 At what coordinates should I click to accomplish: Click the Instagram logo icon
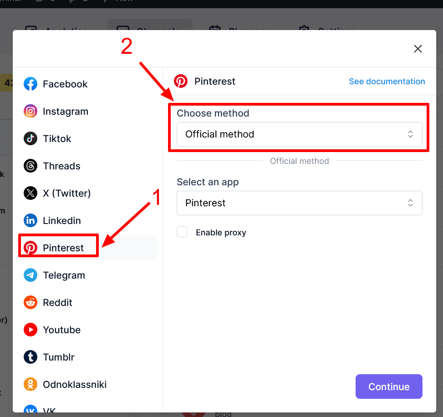[31, 112]
